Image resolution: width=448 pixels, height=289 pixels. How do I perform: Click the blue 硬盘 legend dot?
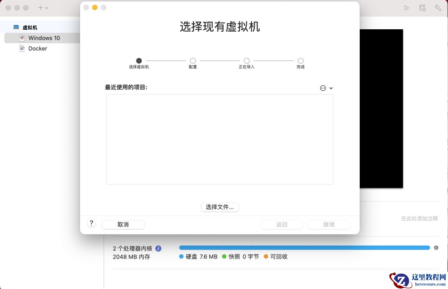(181, 256)
